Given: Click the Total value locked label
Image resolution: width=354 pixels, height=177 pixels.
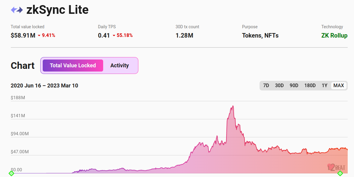Looking at the screenshot, I should tap(28, 27).
